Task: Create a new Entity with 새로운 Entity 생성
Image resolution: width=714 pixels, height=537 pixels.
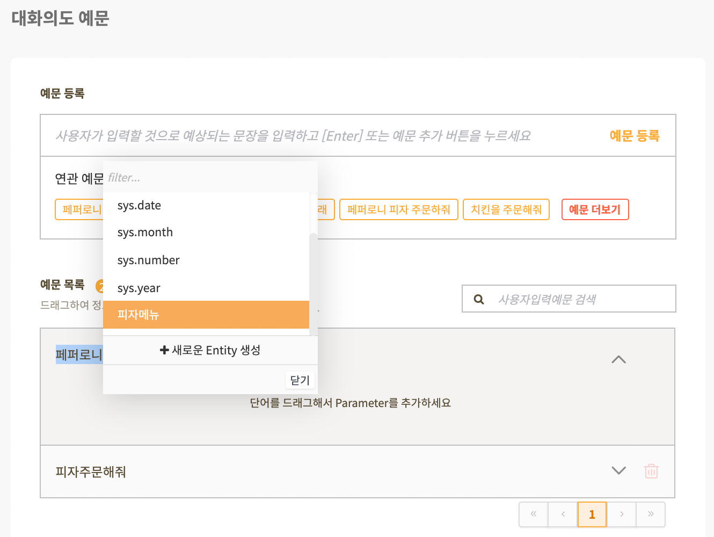Action: click(x=210, y=350)
